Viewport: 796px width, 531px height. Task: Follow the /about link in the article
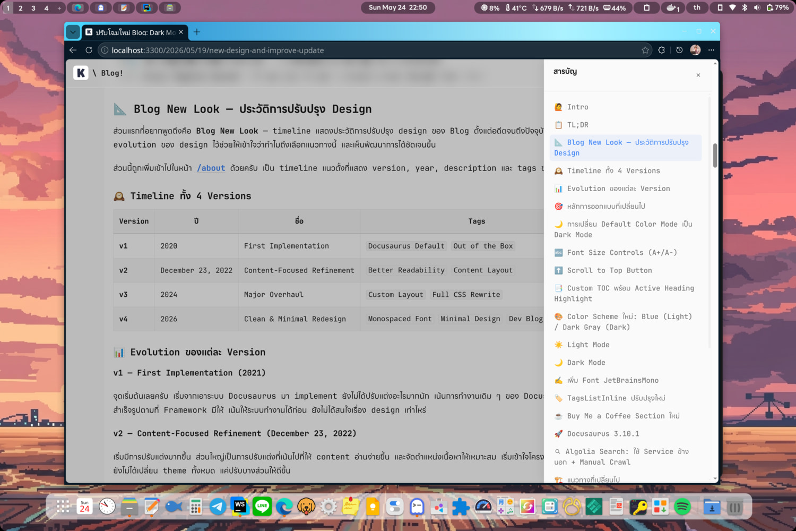211,168
